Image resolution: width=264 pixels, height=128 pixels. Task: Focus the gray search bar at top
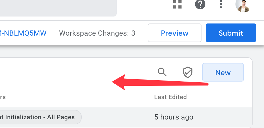(x=58, y=8)
